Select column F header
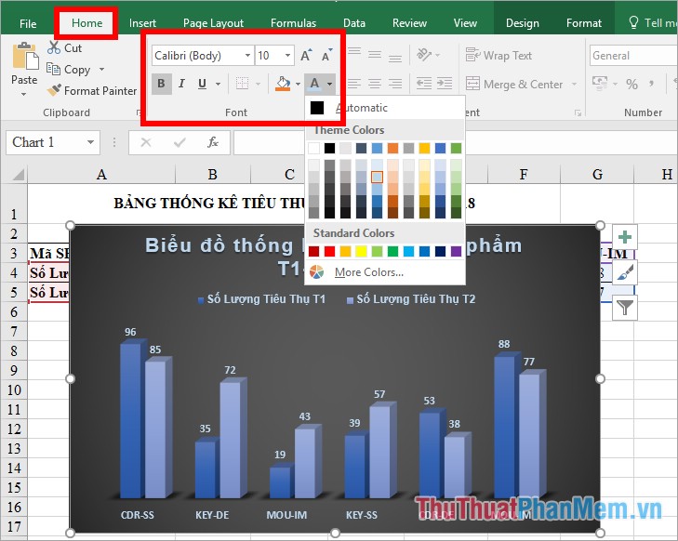 pos(524,174)
